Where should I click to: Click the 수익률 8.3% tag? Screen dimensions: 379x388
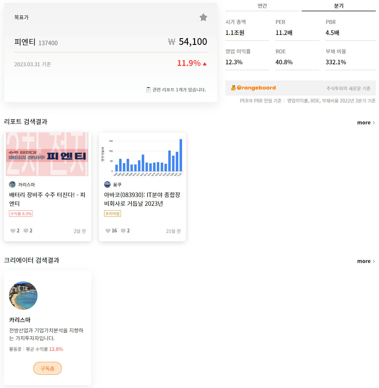coord(21,214)
